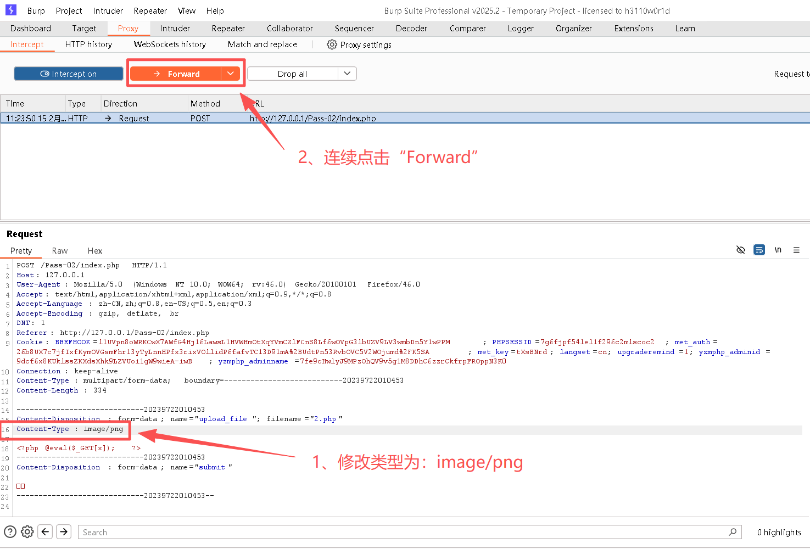Click the Content-Length 334 header line
Viewport: 810px width, 549px height.
click(x=62, y=390)
